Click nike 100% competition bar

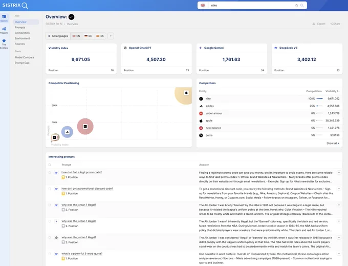(x=319, y=99)
